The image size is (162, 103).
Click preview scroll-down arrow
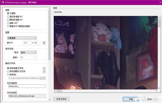[159, 88]
